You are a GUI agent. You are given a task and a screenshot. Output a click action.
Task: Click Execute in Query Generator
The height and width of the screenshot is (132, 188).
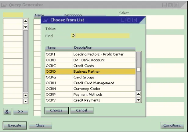(x=15, y=125)
